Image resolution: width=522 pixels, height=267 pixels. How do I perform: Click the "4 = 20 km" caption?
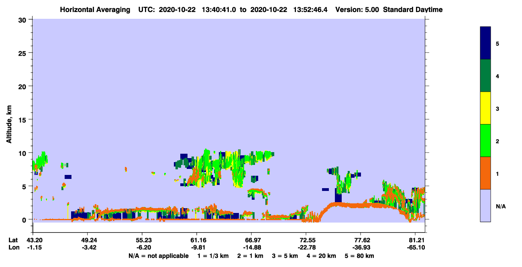pyautogui.click(x=320, y=256)
